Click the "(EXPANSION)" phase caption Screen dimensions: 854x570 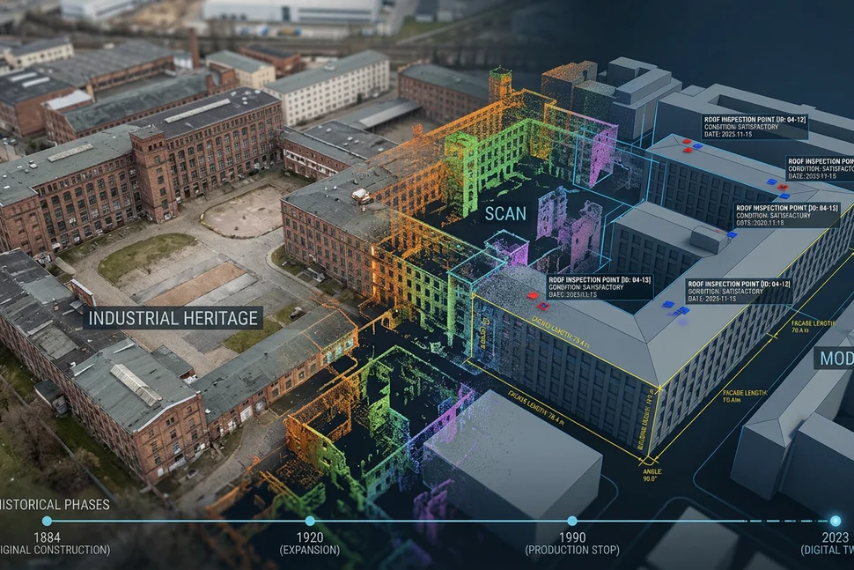pos(310,550)
